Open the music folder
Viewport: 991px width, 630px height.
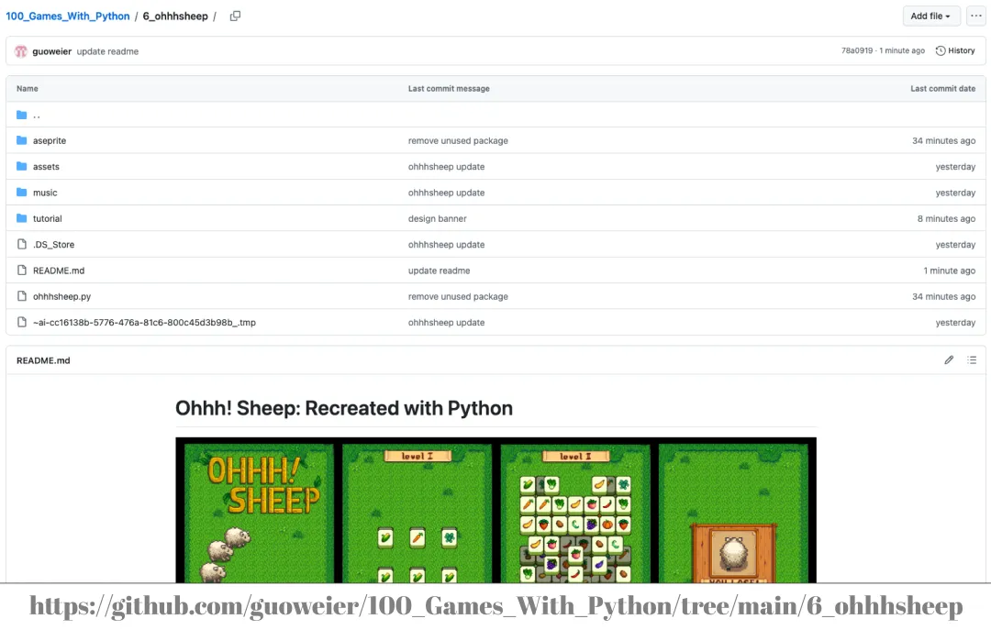coord(45,193)
